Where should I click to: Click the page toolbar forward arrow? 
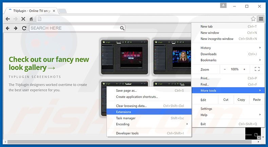[16, 28]
